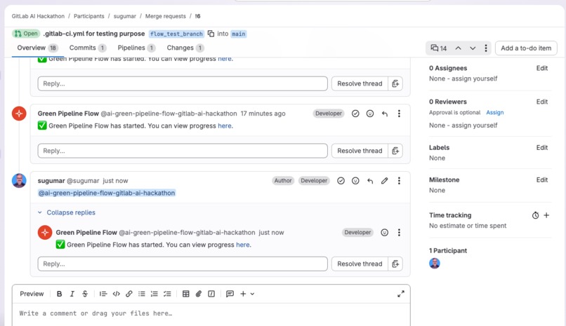Insert a quote in comment editor

pyautogui.click(x=103, y=294)
